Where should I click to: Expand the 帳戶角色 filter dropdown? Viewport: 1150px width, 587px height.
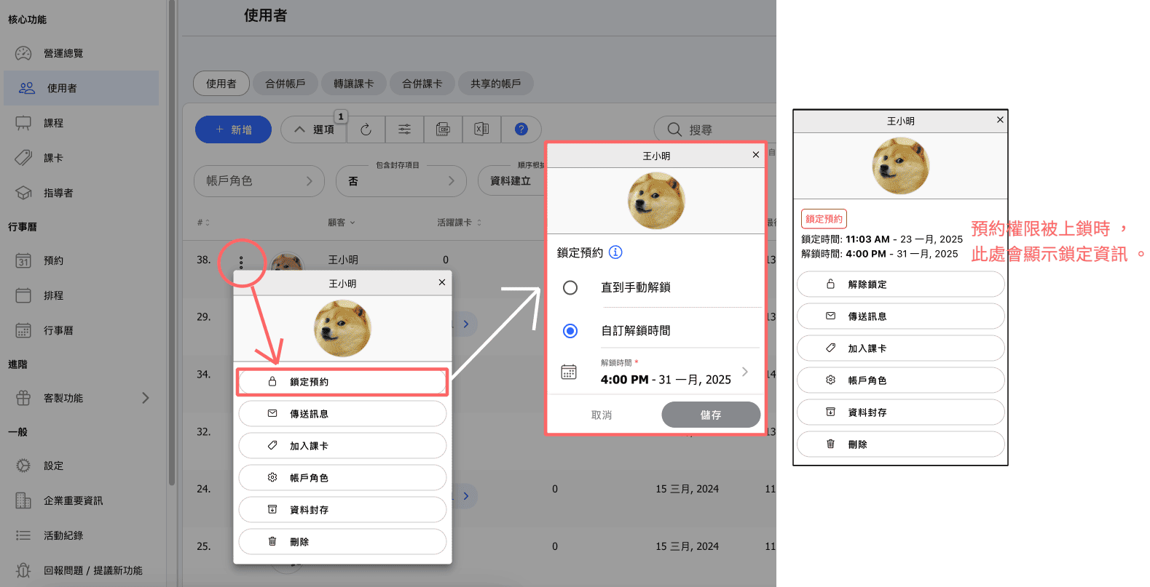(259, 181)
